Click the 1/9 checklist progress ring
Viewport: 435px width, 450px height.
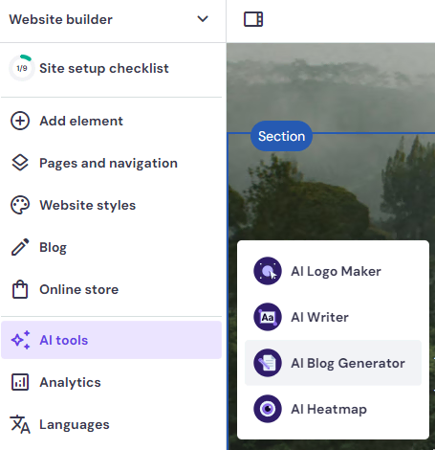(x=22, y=68)
